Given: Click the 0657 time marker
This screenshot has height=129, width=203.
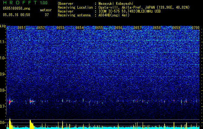Looking at the screenshot, I should point(137,28).
